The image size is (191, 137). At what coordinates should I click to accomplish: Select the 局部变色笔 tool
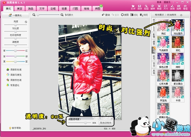(x=14, y=80)
